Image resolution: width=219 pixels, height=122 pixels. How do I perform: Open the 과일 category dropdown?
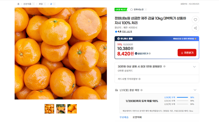[x=45, y=4]
